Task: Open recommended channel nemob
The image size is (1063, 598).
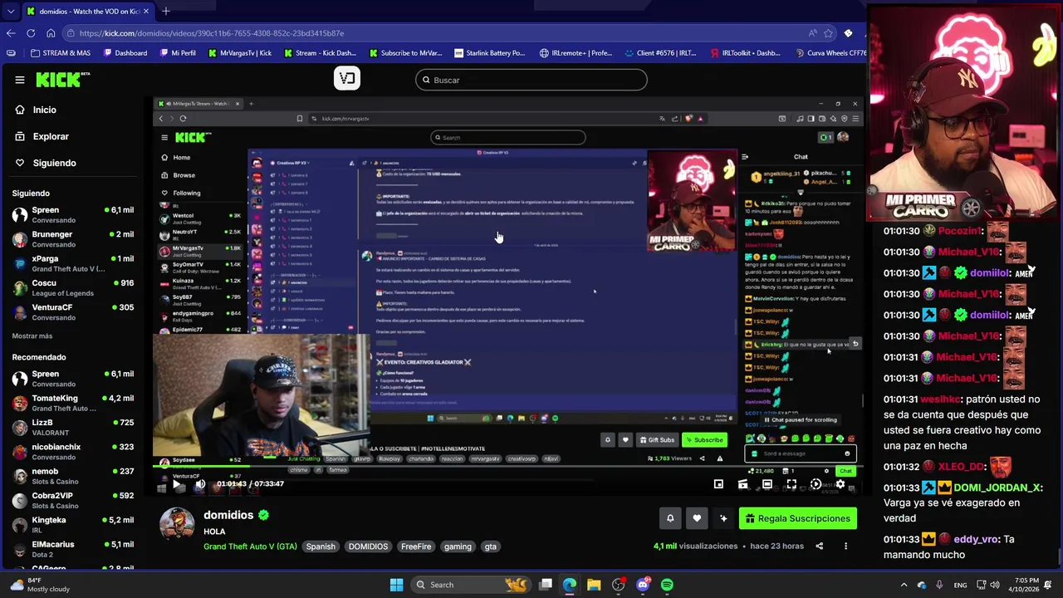Action: [x=73, y=476]
